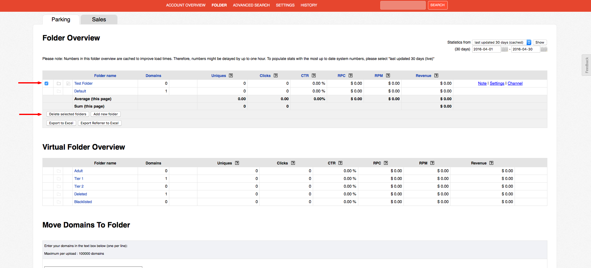Screen dimensions: 591x268
Task: Click the search input field in the header
Action: pyautogui.click(x=403, y=5)
